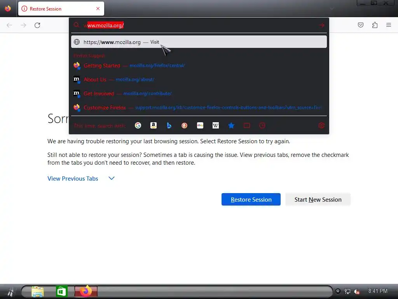
Task: Click the address bar URL text
Action: (104, 25)
